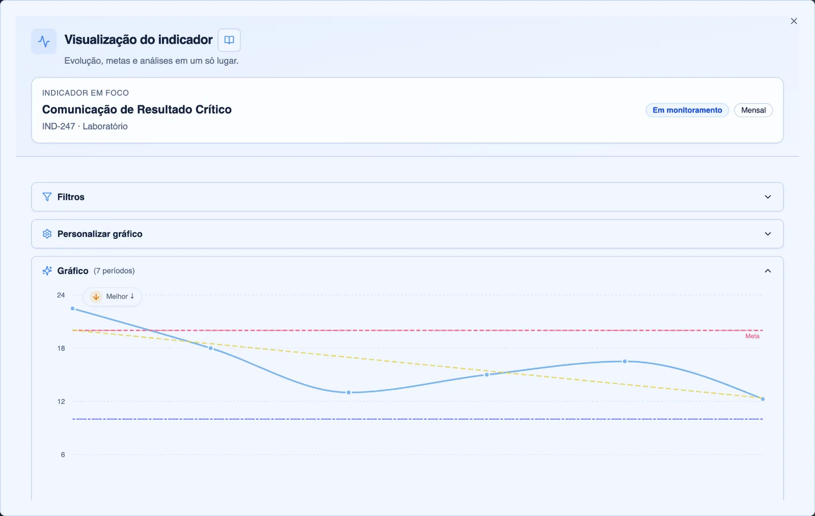Image resolution: width=815 pixels, height=516 pixels.
Task: Click indicator title Comunicação de Resultado Crítico
Action: point(137,110)
